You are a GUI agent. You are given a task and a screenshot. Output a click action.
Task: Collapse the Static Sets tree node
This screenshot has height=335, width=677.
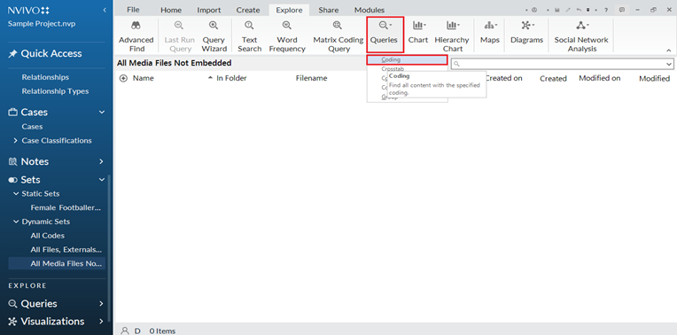click(16, 194)
